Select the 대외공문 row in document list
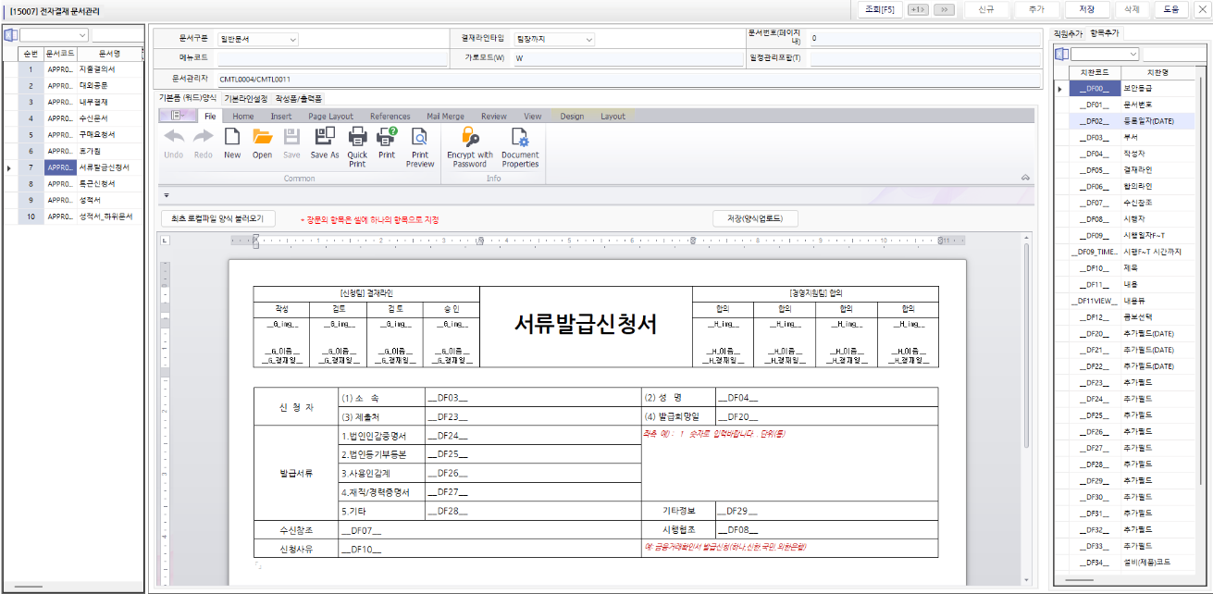The height and width of the screenshot is (594, 1213). (80, 86)
